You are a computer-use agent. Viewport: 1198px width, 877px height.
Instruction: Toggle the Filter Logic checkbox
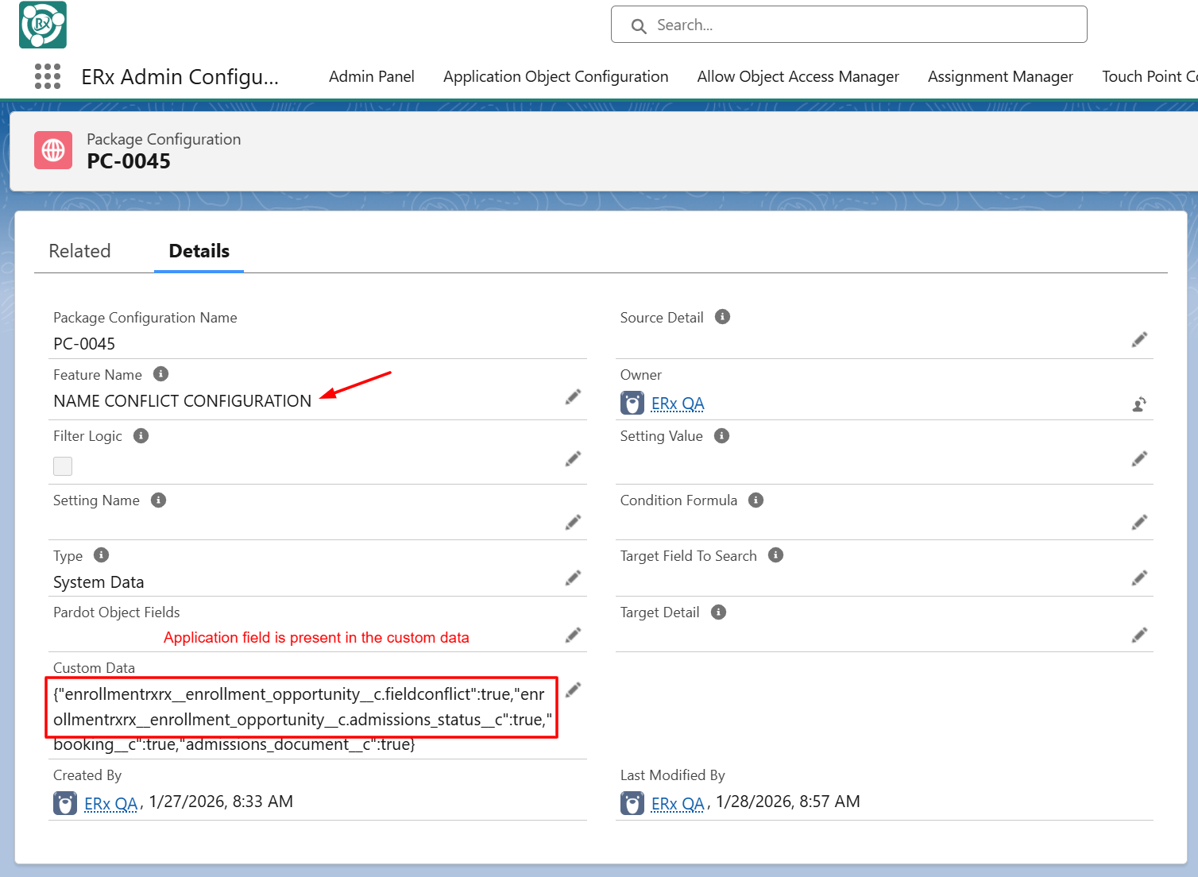coord(63,466)
